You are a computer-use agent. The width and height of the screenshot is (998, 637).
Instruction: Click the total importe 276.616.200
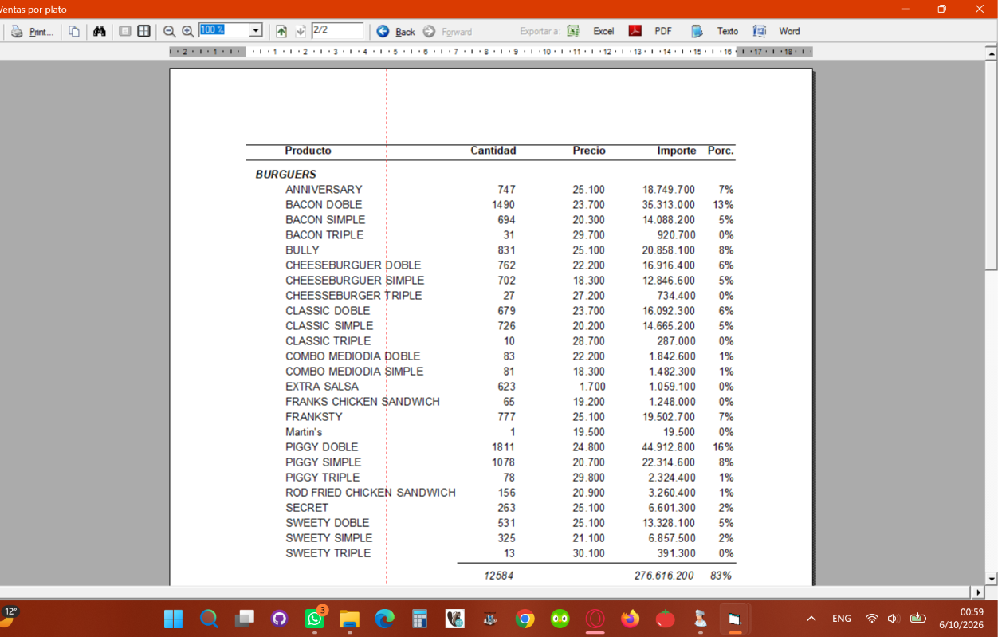[664, 576]
